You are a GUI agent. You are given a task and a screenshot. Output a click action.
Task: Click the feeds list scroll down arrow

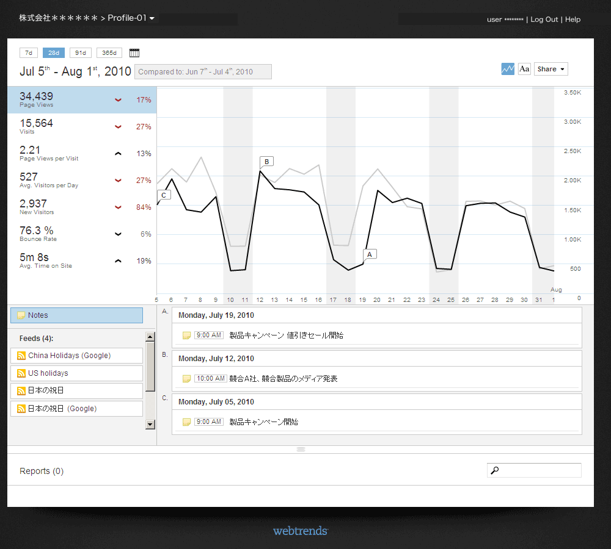point(150,425)
